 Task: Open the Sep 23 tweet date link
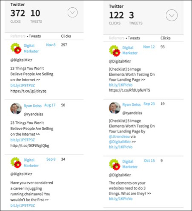(149, 104)
